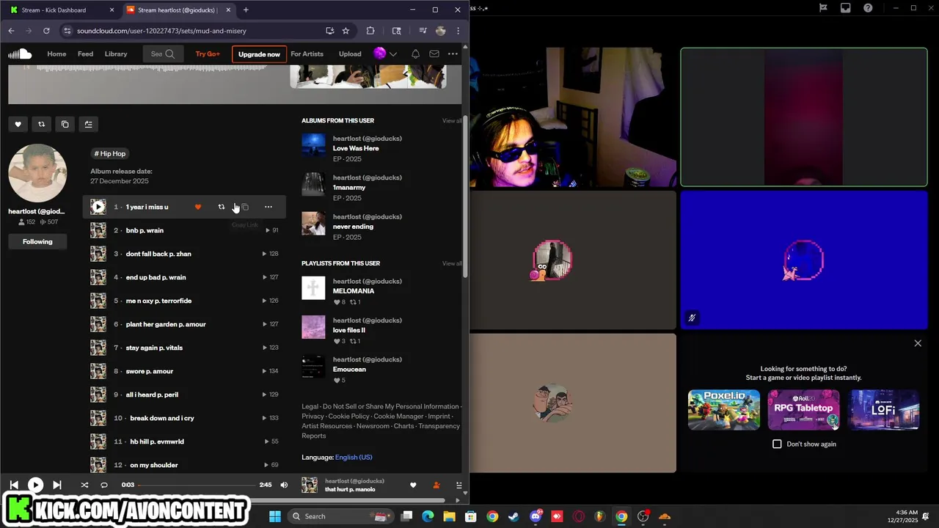Click the Try Go+ link
Screen dimensions: 939x528
tap(208, 54)
